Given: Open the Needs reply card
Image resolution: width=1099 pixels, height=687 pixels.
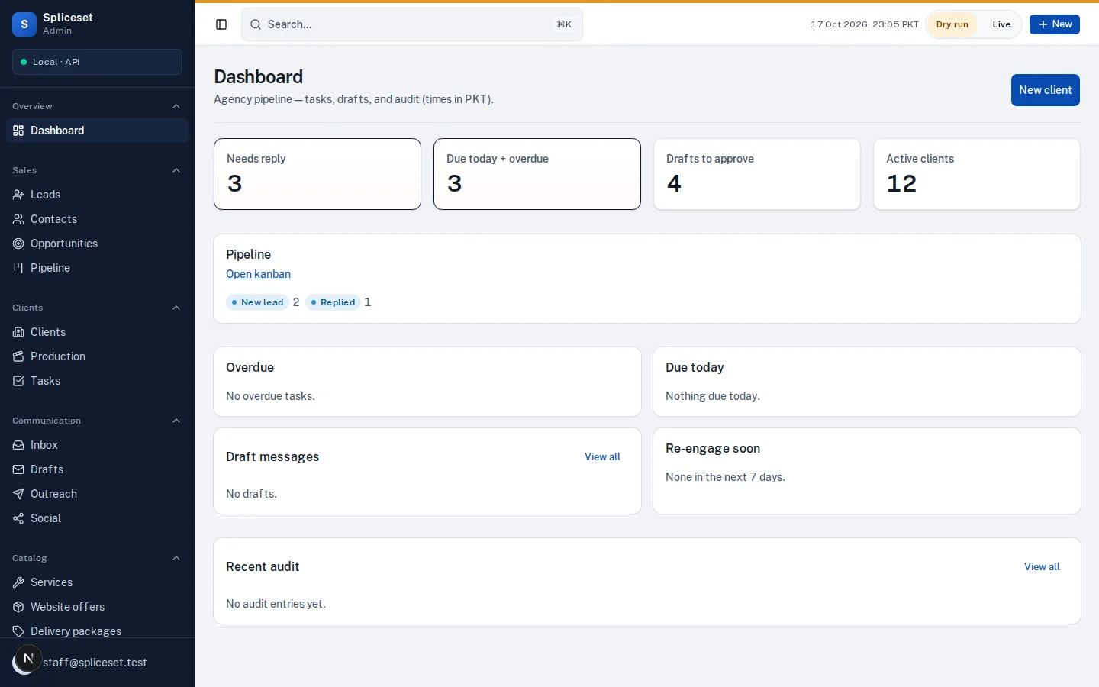Looking at the screenshot, I should tap(317, 174).
